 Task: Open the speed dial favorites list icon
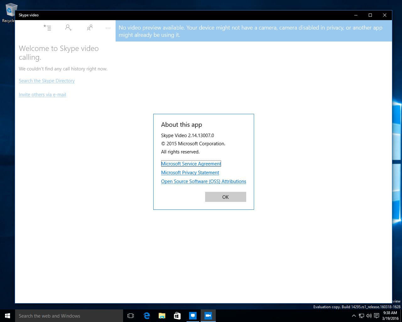tap(47, 28)
